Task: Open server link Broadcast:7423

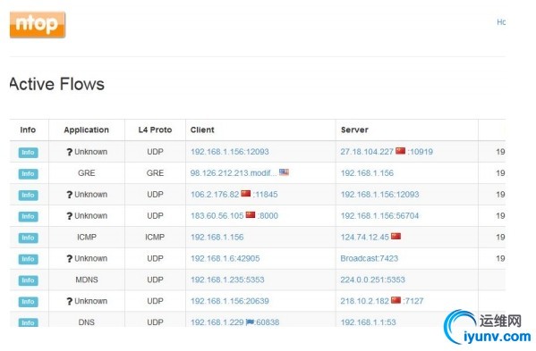Action: pos(370,258)
